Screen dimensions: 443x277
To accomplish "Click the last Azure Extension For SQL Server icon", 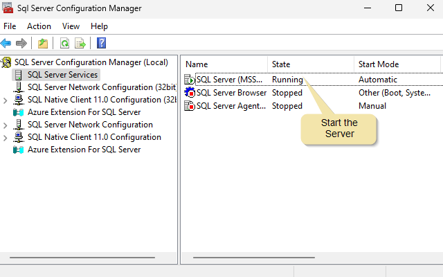I will click(x=19, y=150).
